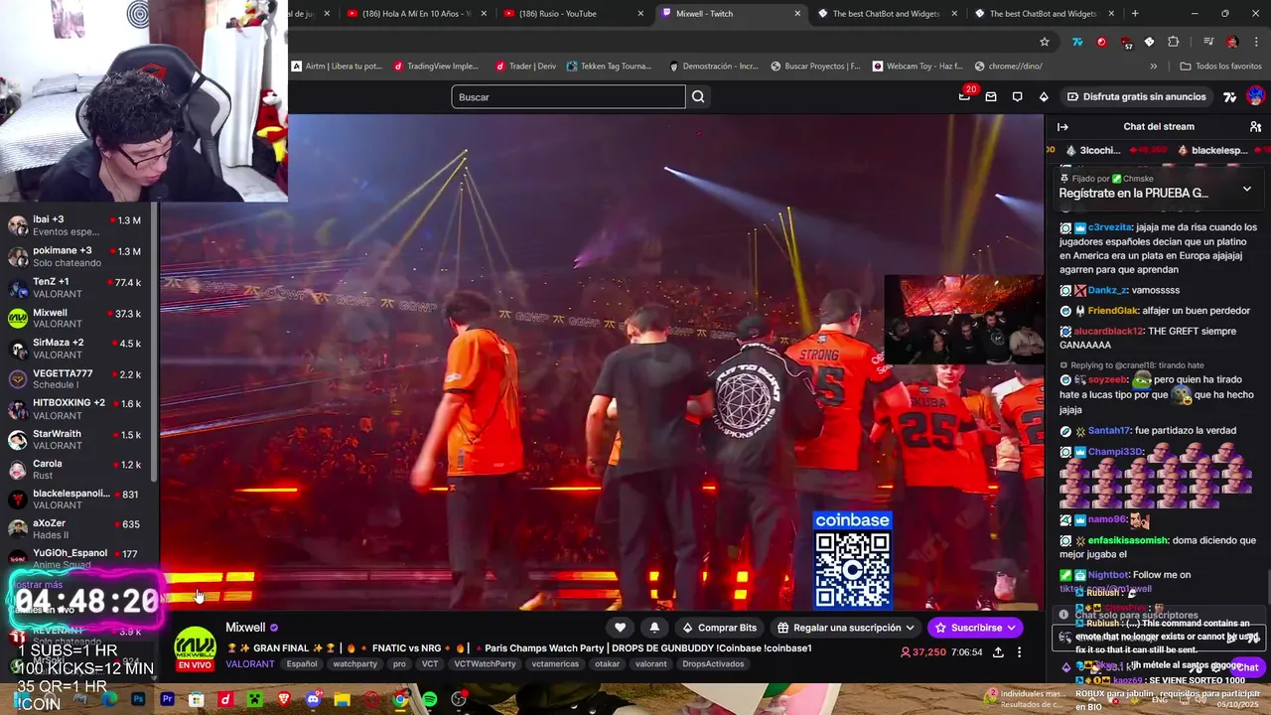Click chat username FriendGlak

pos(1113,311)
